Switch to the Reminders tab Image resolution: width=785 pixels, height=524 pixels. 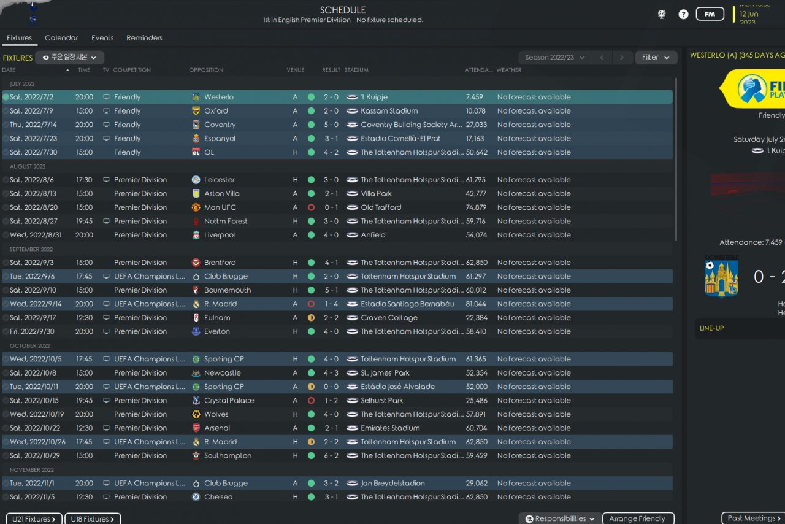[144, 38]
